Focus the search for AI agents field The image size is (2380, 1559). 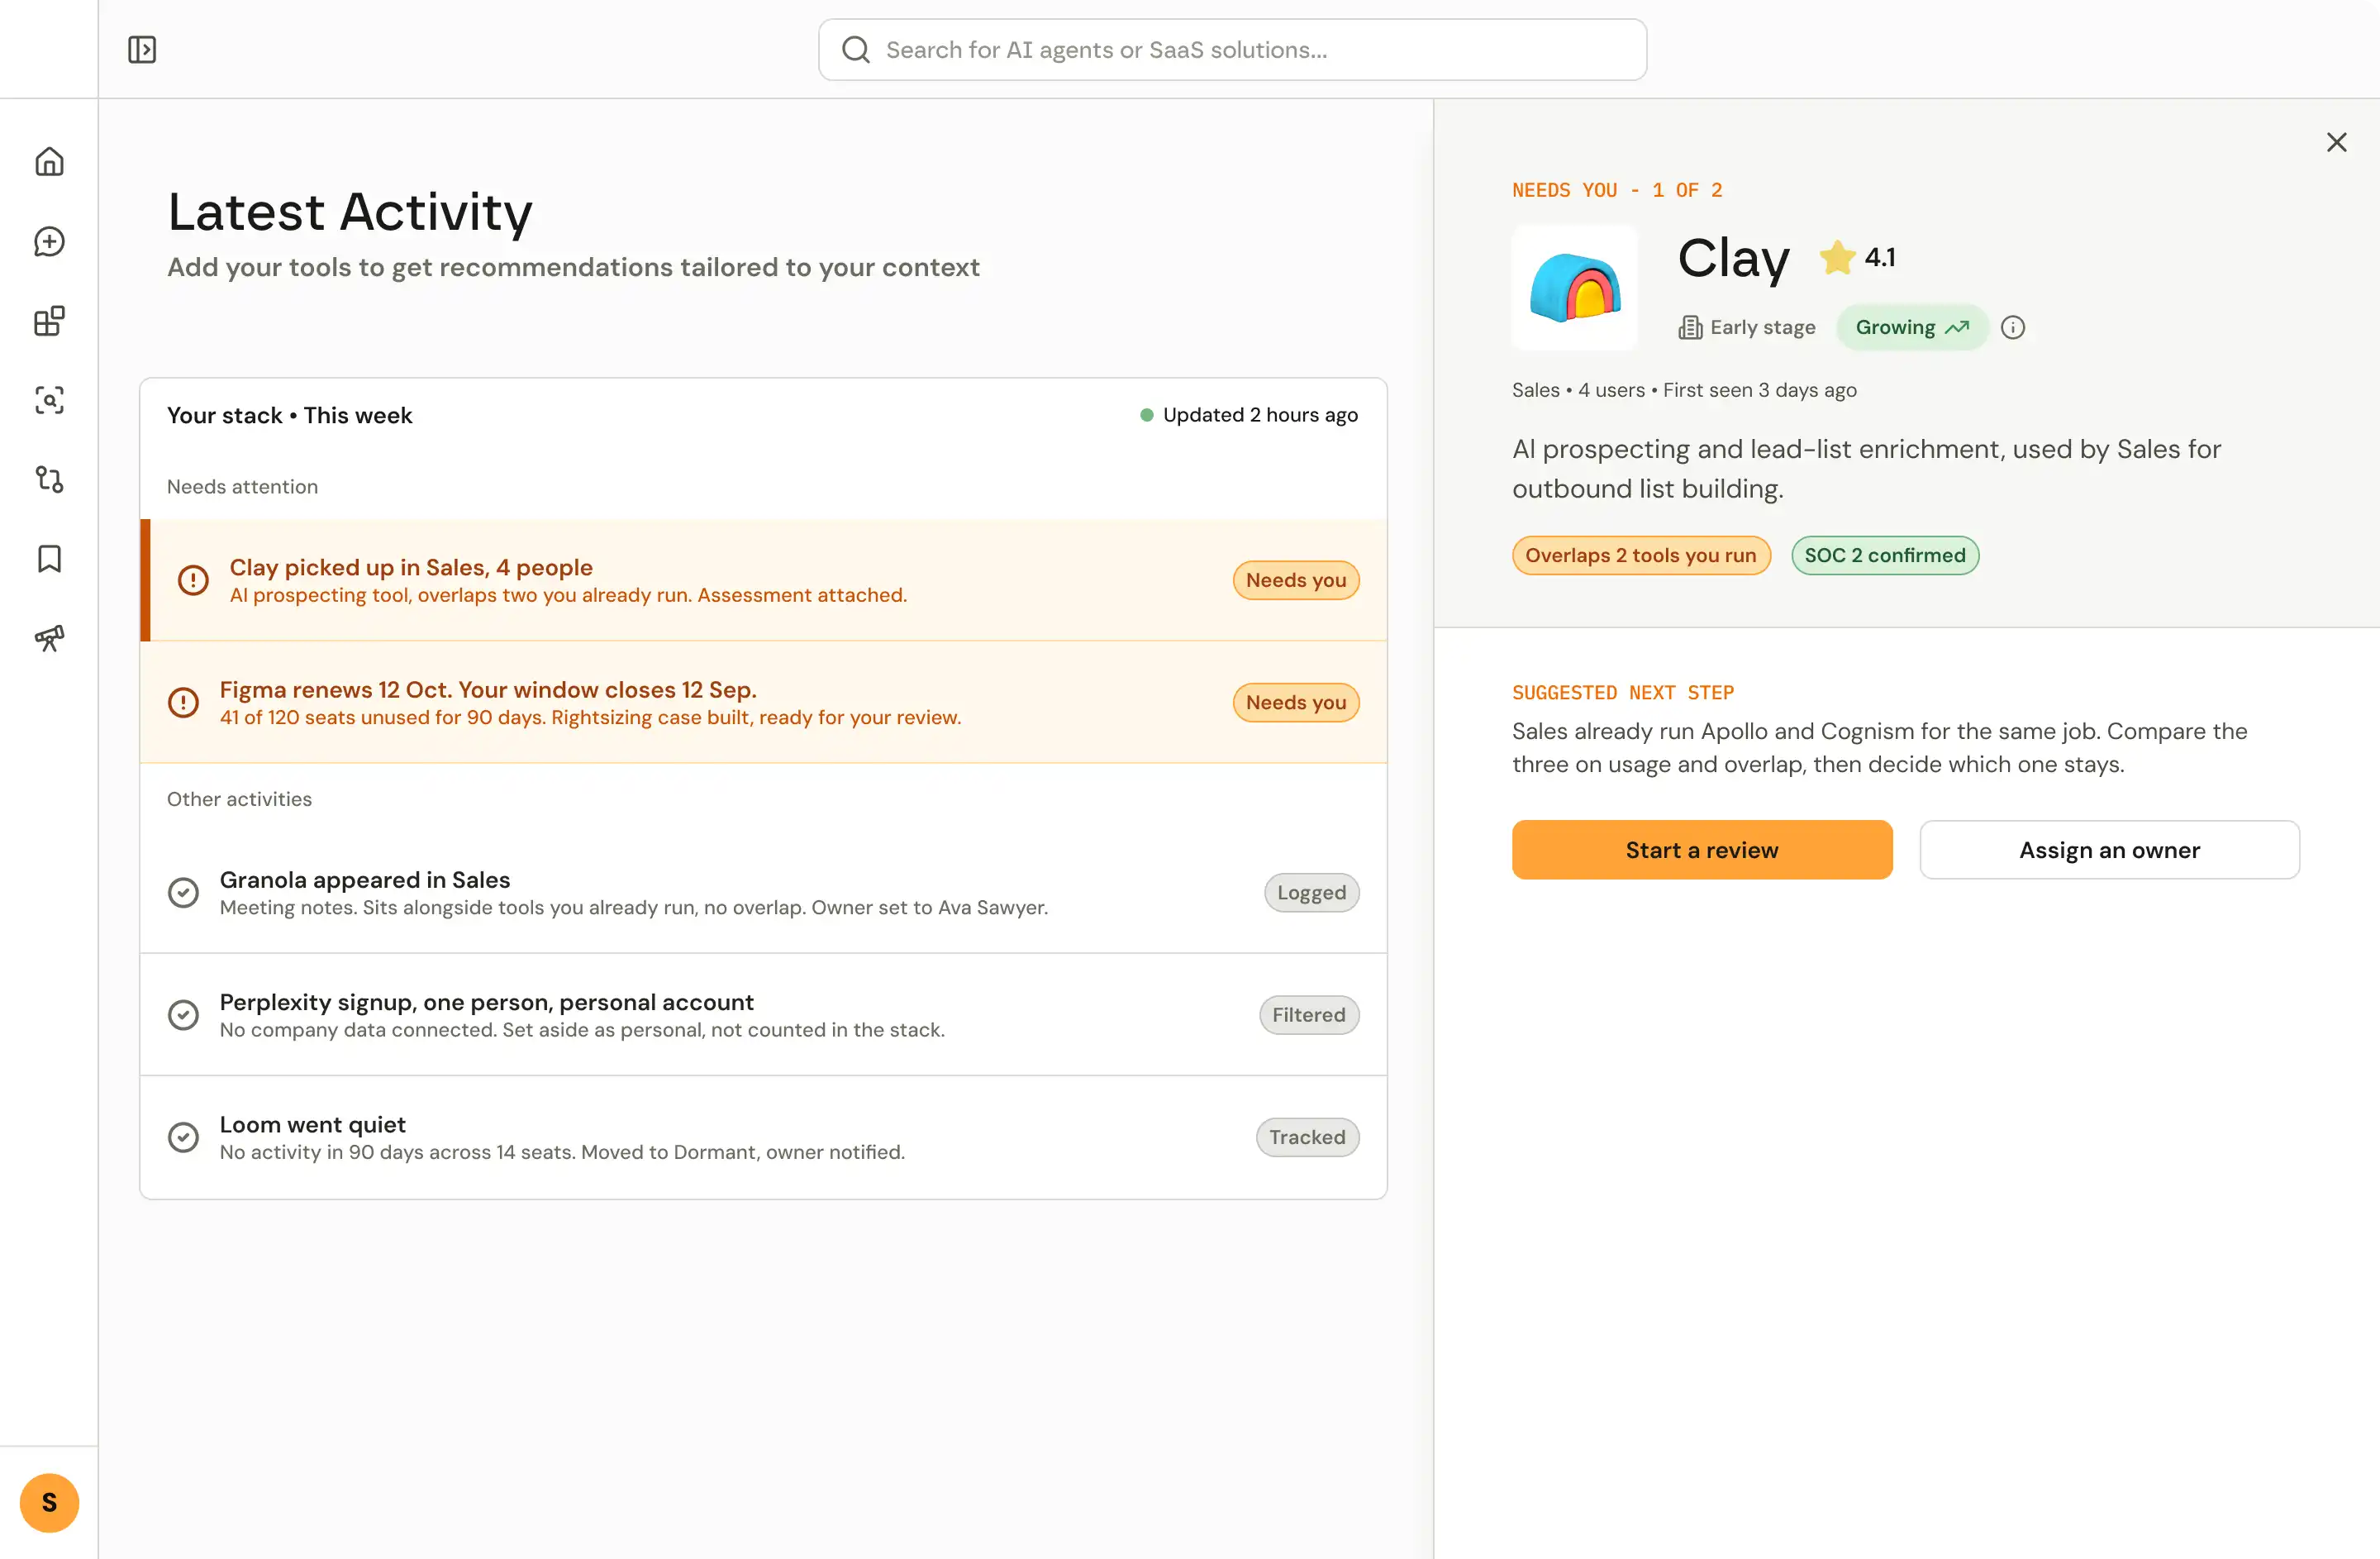[x=1232, y=49]
